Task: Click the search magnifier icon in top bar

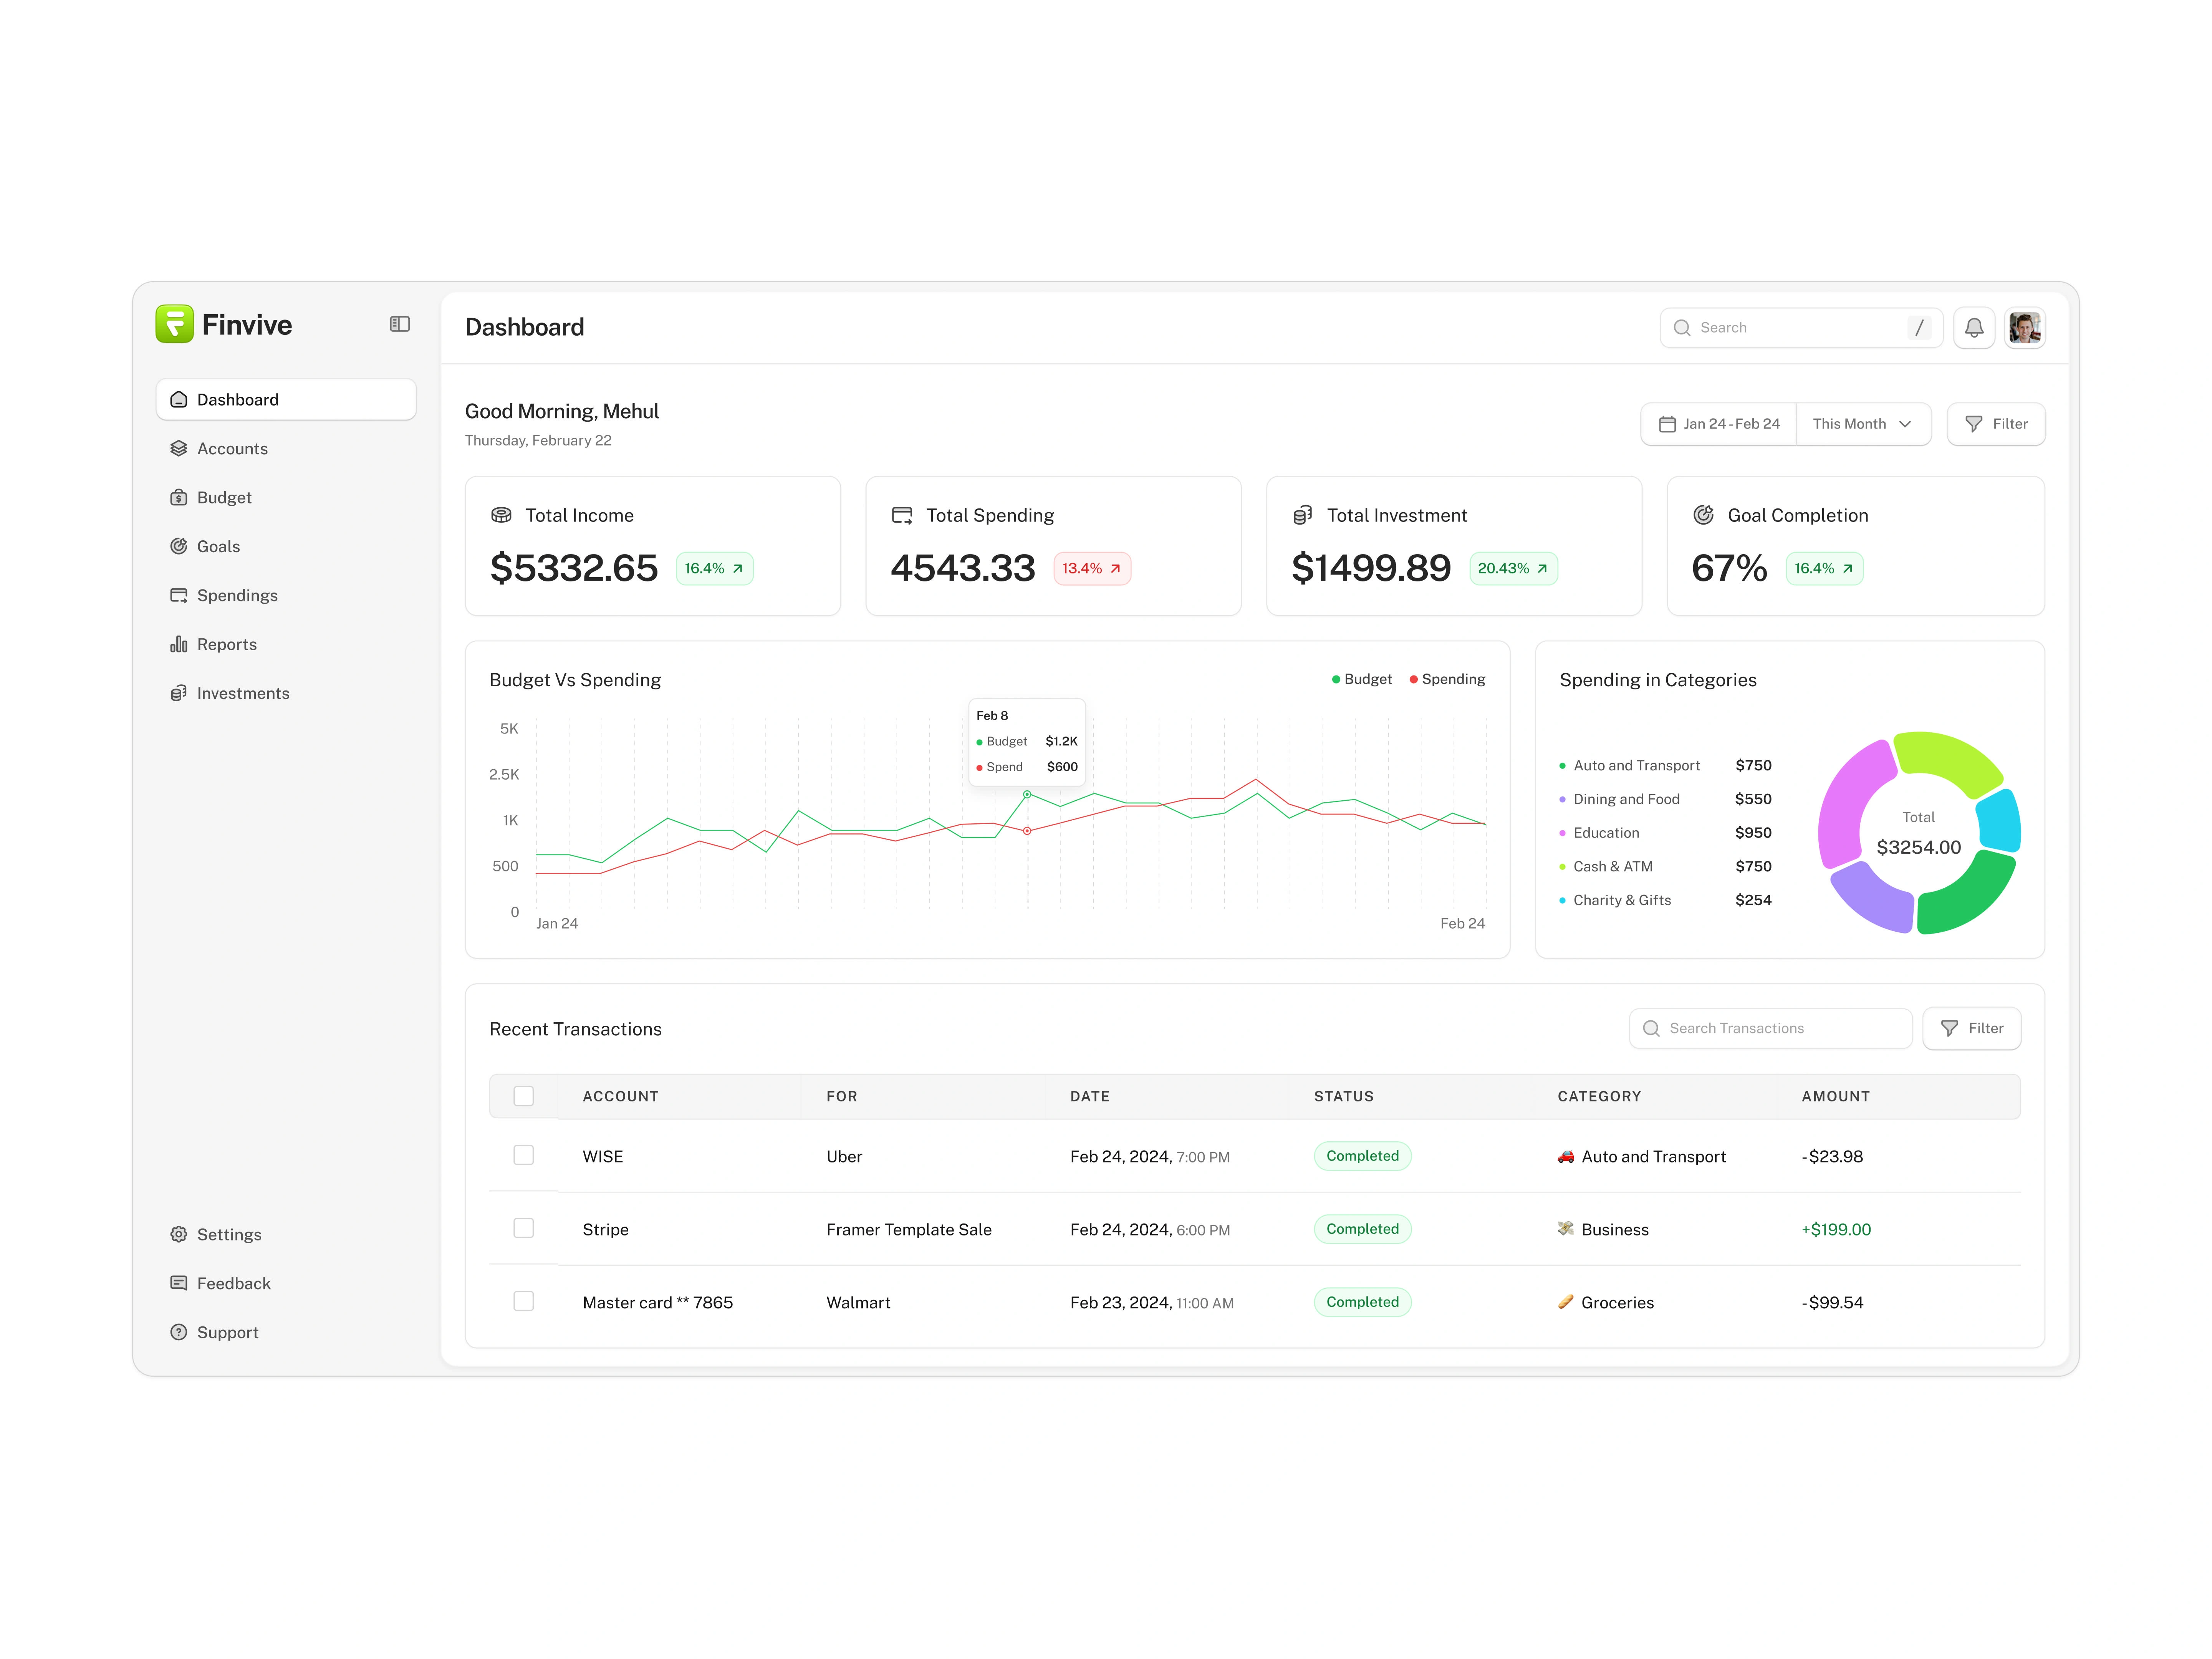Action: 1682,327
